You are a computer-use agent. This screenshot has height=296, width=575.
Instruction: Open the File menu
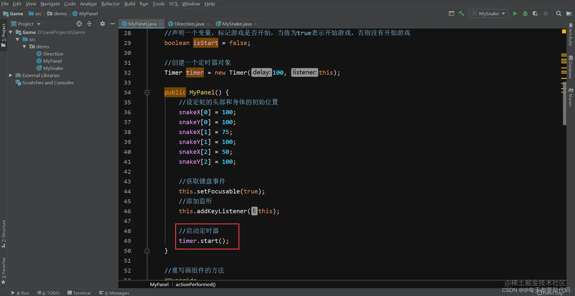point(5,4)
